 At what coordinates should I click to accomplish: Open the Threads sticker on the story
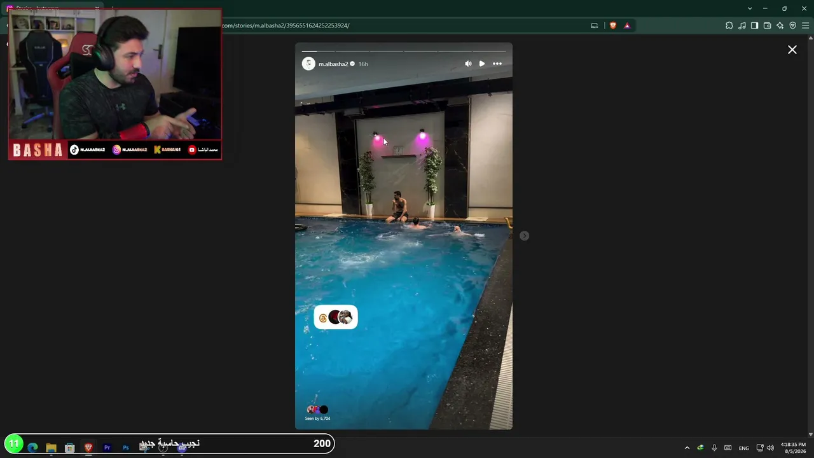pos(336,317)
